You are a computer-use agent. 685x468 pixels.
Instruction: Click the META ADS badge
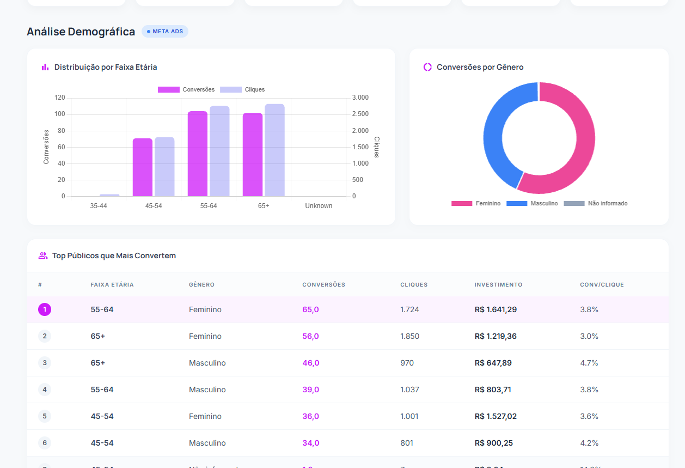(x=165, y=32)
